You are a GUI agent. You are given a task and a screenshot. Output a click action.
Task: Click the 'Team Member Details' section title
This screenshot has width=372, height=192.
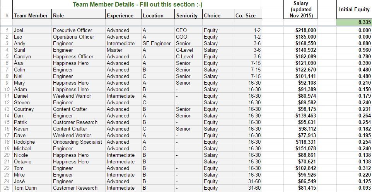click(x=137, y=5)
